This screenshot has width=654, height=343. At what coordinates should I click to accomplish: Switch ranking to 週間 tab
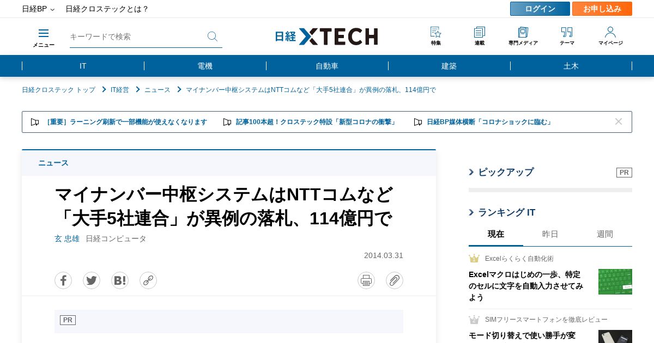(605, 234)
